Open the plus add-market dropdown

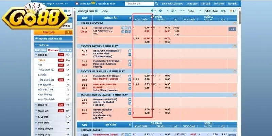coord(153,11)
